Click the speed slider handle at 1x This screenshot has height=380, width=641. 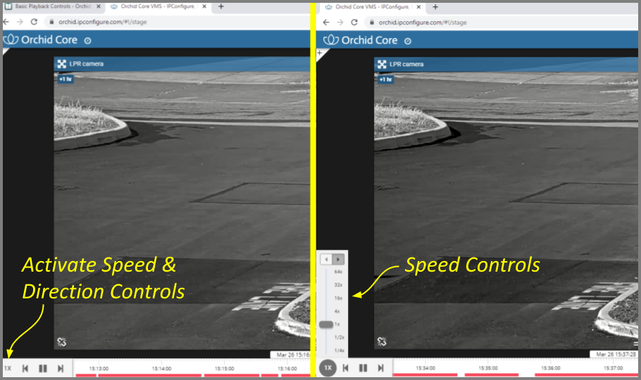click(x=326, y=324)
